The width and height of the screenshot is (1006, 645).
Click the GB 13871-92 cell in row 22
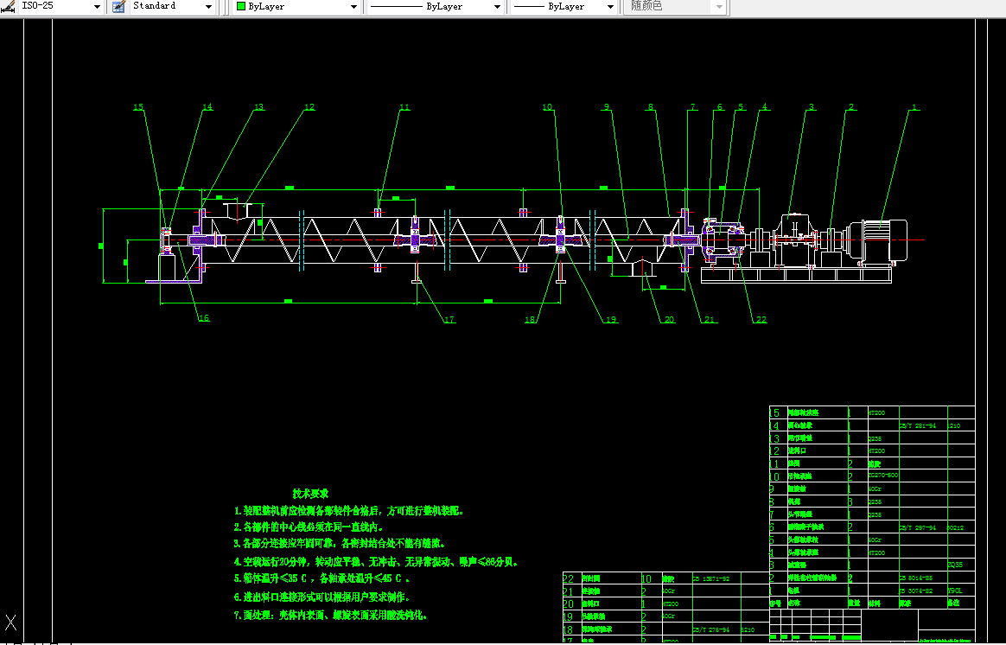(711, 579)
